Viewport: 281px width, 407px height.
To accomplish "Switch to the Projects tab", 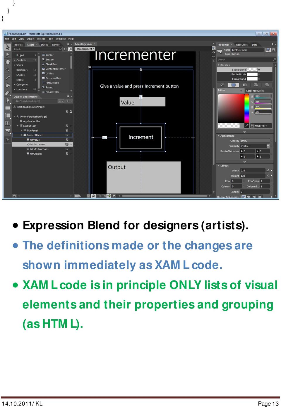I will (x=18, y=45).
